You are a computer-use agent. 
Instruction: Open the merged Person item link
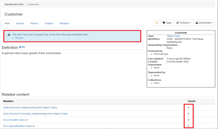[x=19, y=38]
